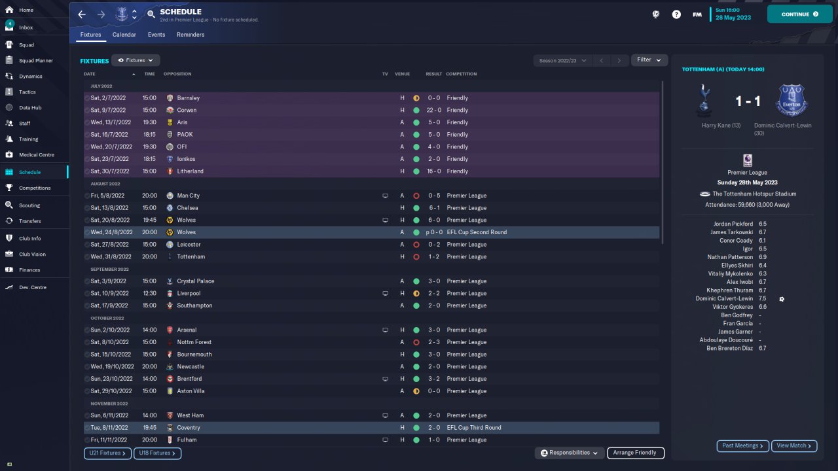Toggle the row marker beside Coventry fixture
This screenshot has width=838, height=471.
(87, 428)
